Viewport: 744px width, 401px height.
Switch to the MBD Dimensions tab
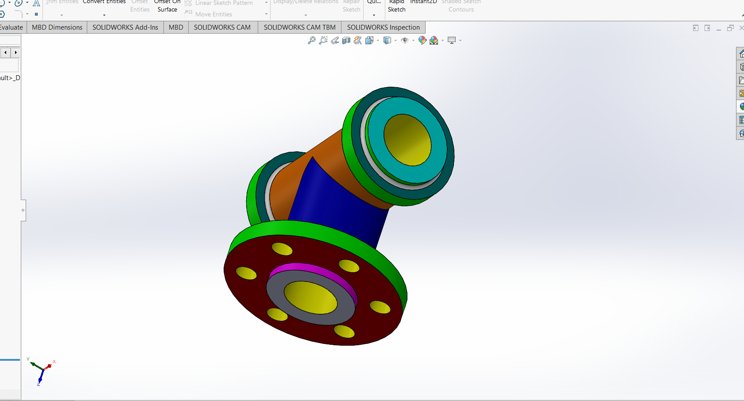(x=57, y=27)
